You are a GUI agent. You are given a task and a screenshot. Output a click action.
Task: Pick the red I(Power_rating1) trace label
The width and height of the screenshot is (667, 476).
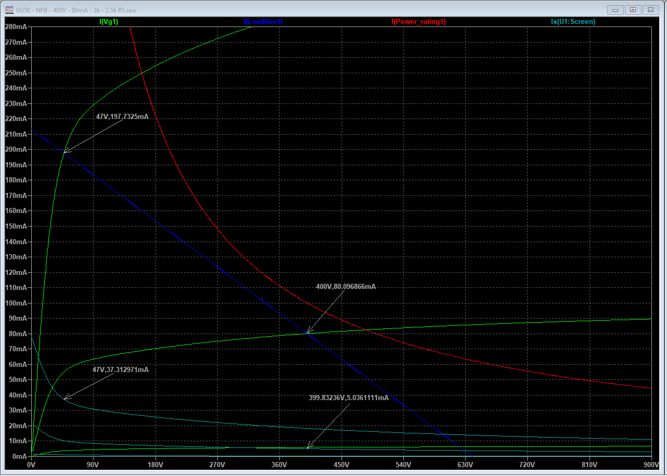click(x=418, y=22)
